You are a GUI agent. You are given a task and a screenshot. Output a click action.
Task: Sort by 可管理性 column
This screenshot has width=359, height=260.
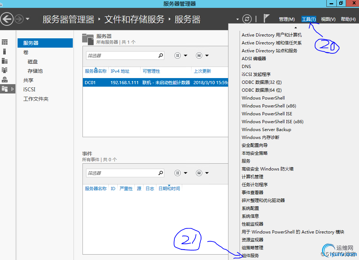(151, 71)
